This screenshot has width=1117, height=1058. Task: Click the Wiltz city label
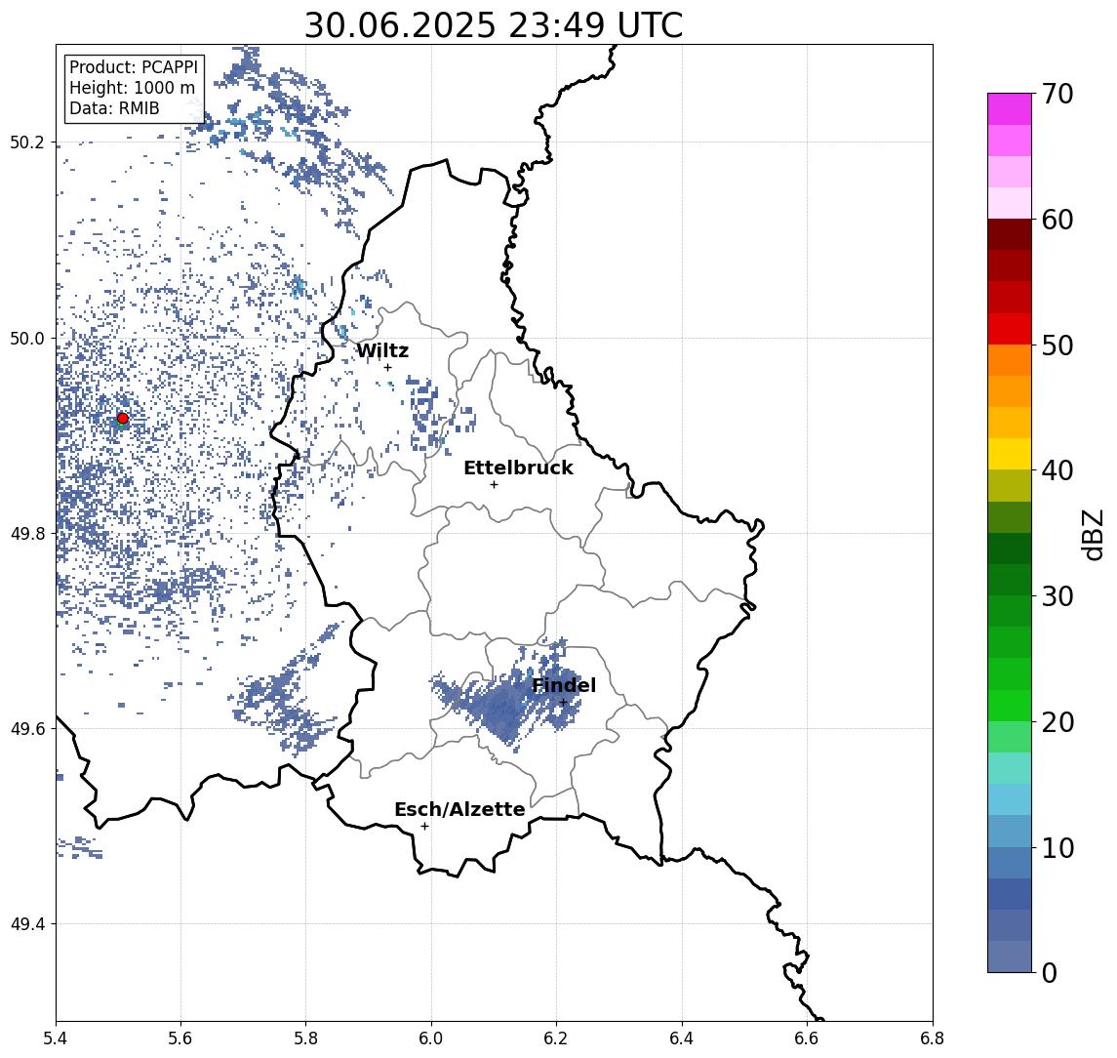[382, 350]
